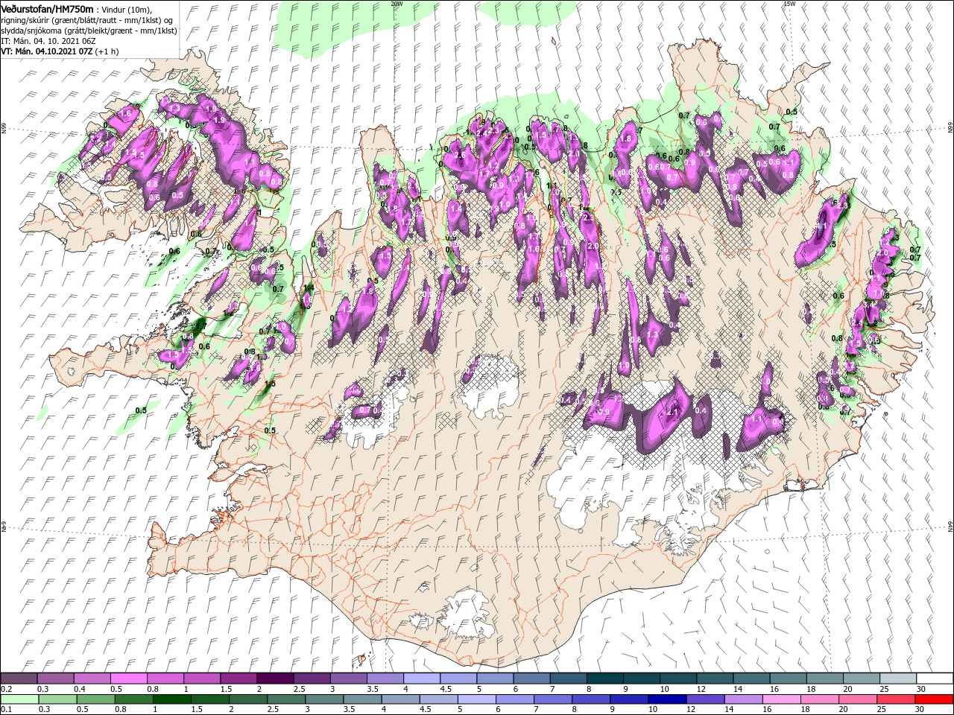Click the bottom-row swatch between 4 and 4.5
This screenshot has height=715, width=954.
coord(400,699)
